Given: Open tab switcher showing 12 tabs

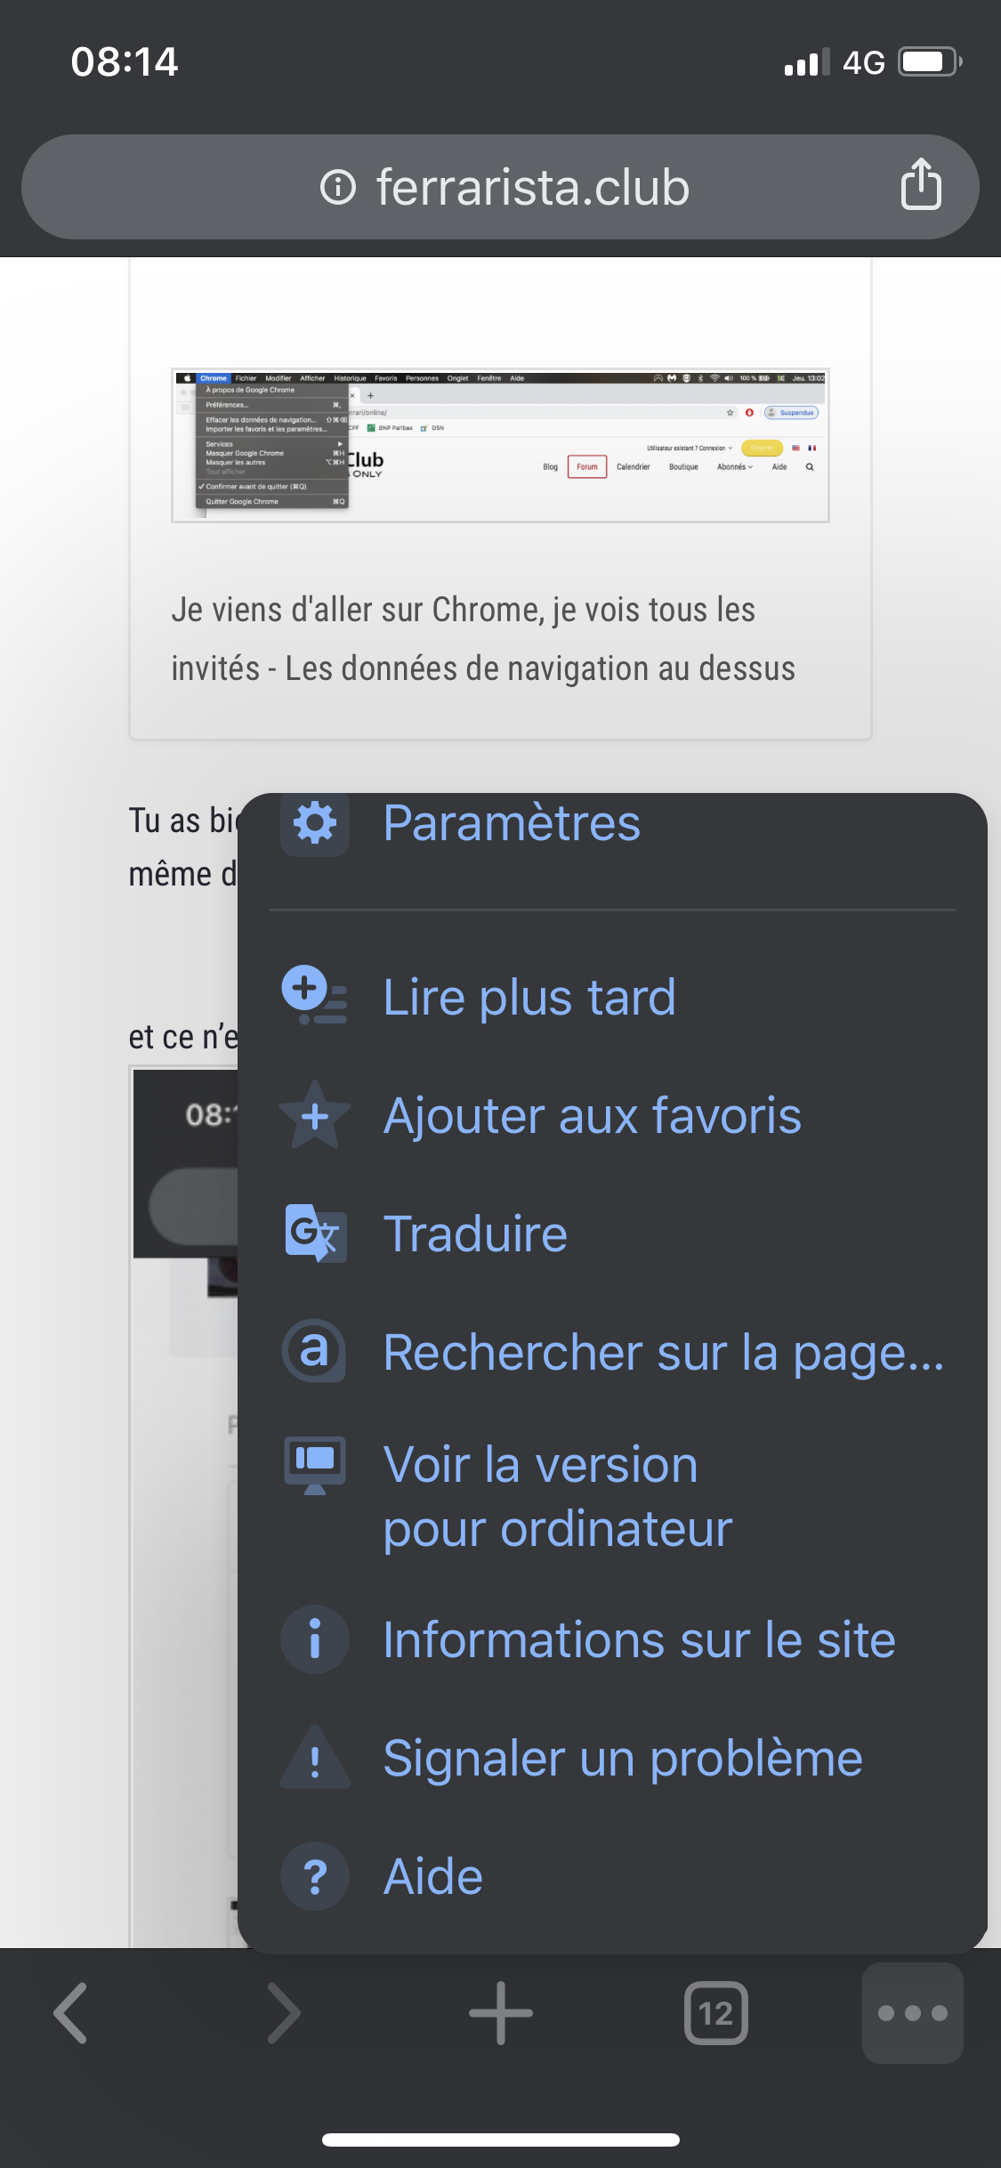Looking at the screenshot, I should click(x=715, y=2012).
